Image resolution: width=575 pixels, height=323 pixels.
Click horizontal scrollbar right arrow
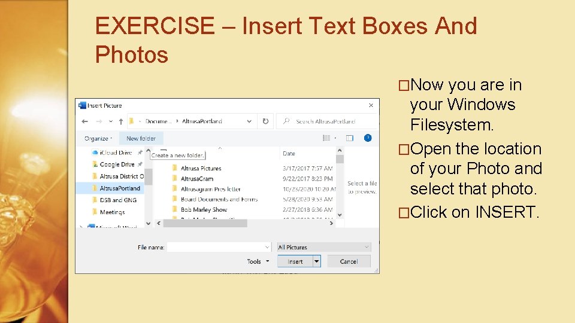tap(331, 223)
